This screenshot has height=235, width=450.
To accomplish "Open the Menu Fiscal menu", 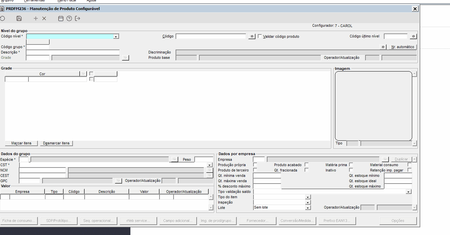I will click(67, 1).
